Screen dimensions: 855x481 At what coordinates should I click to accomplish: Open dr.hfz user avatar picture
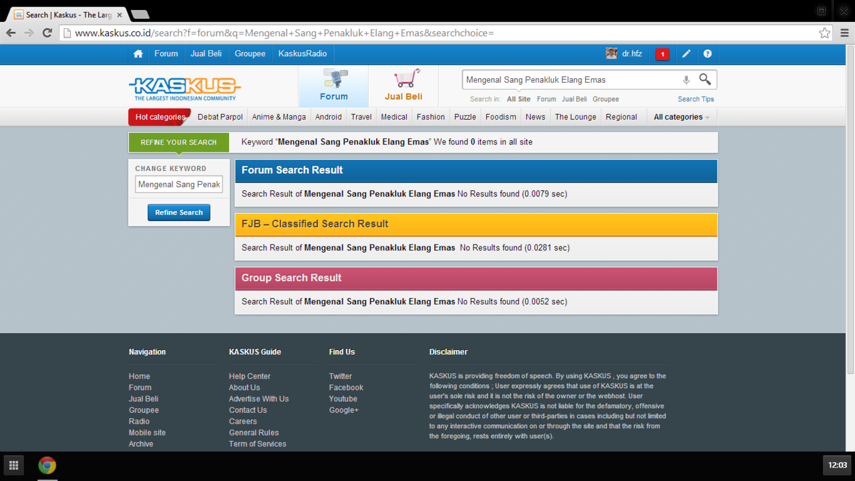611,53
